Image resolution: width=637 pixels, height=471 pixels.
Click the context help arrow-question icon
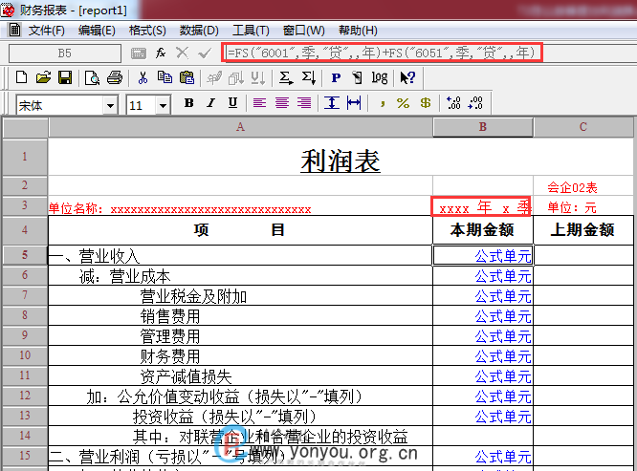[407, 77]
